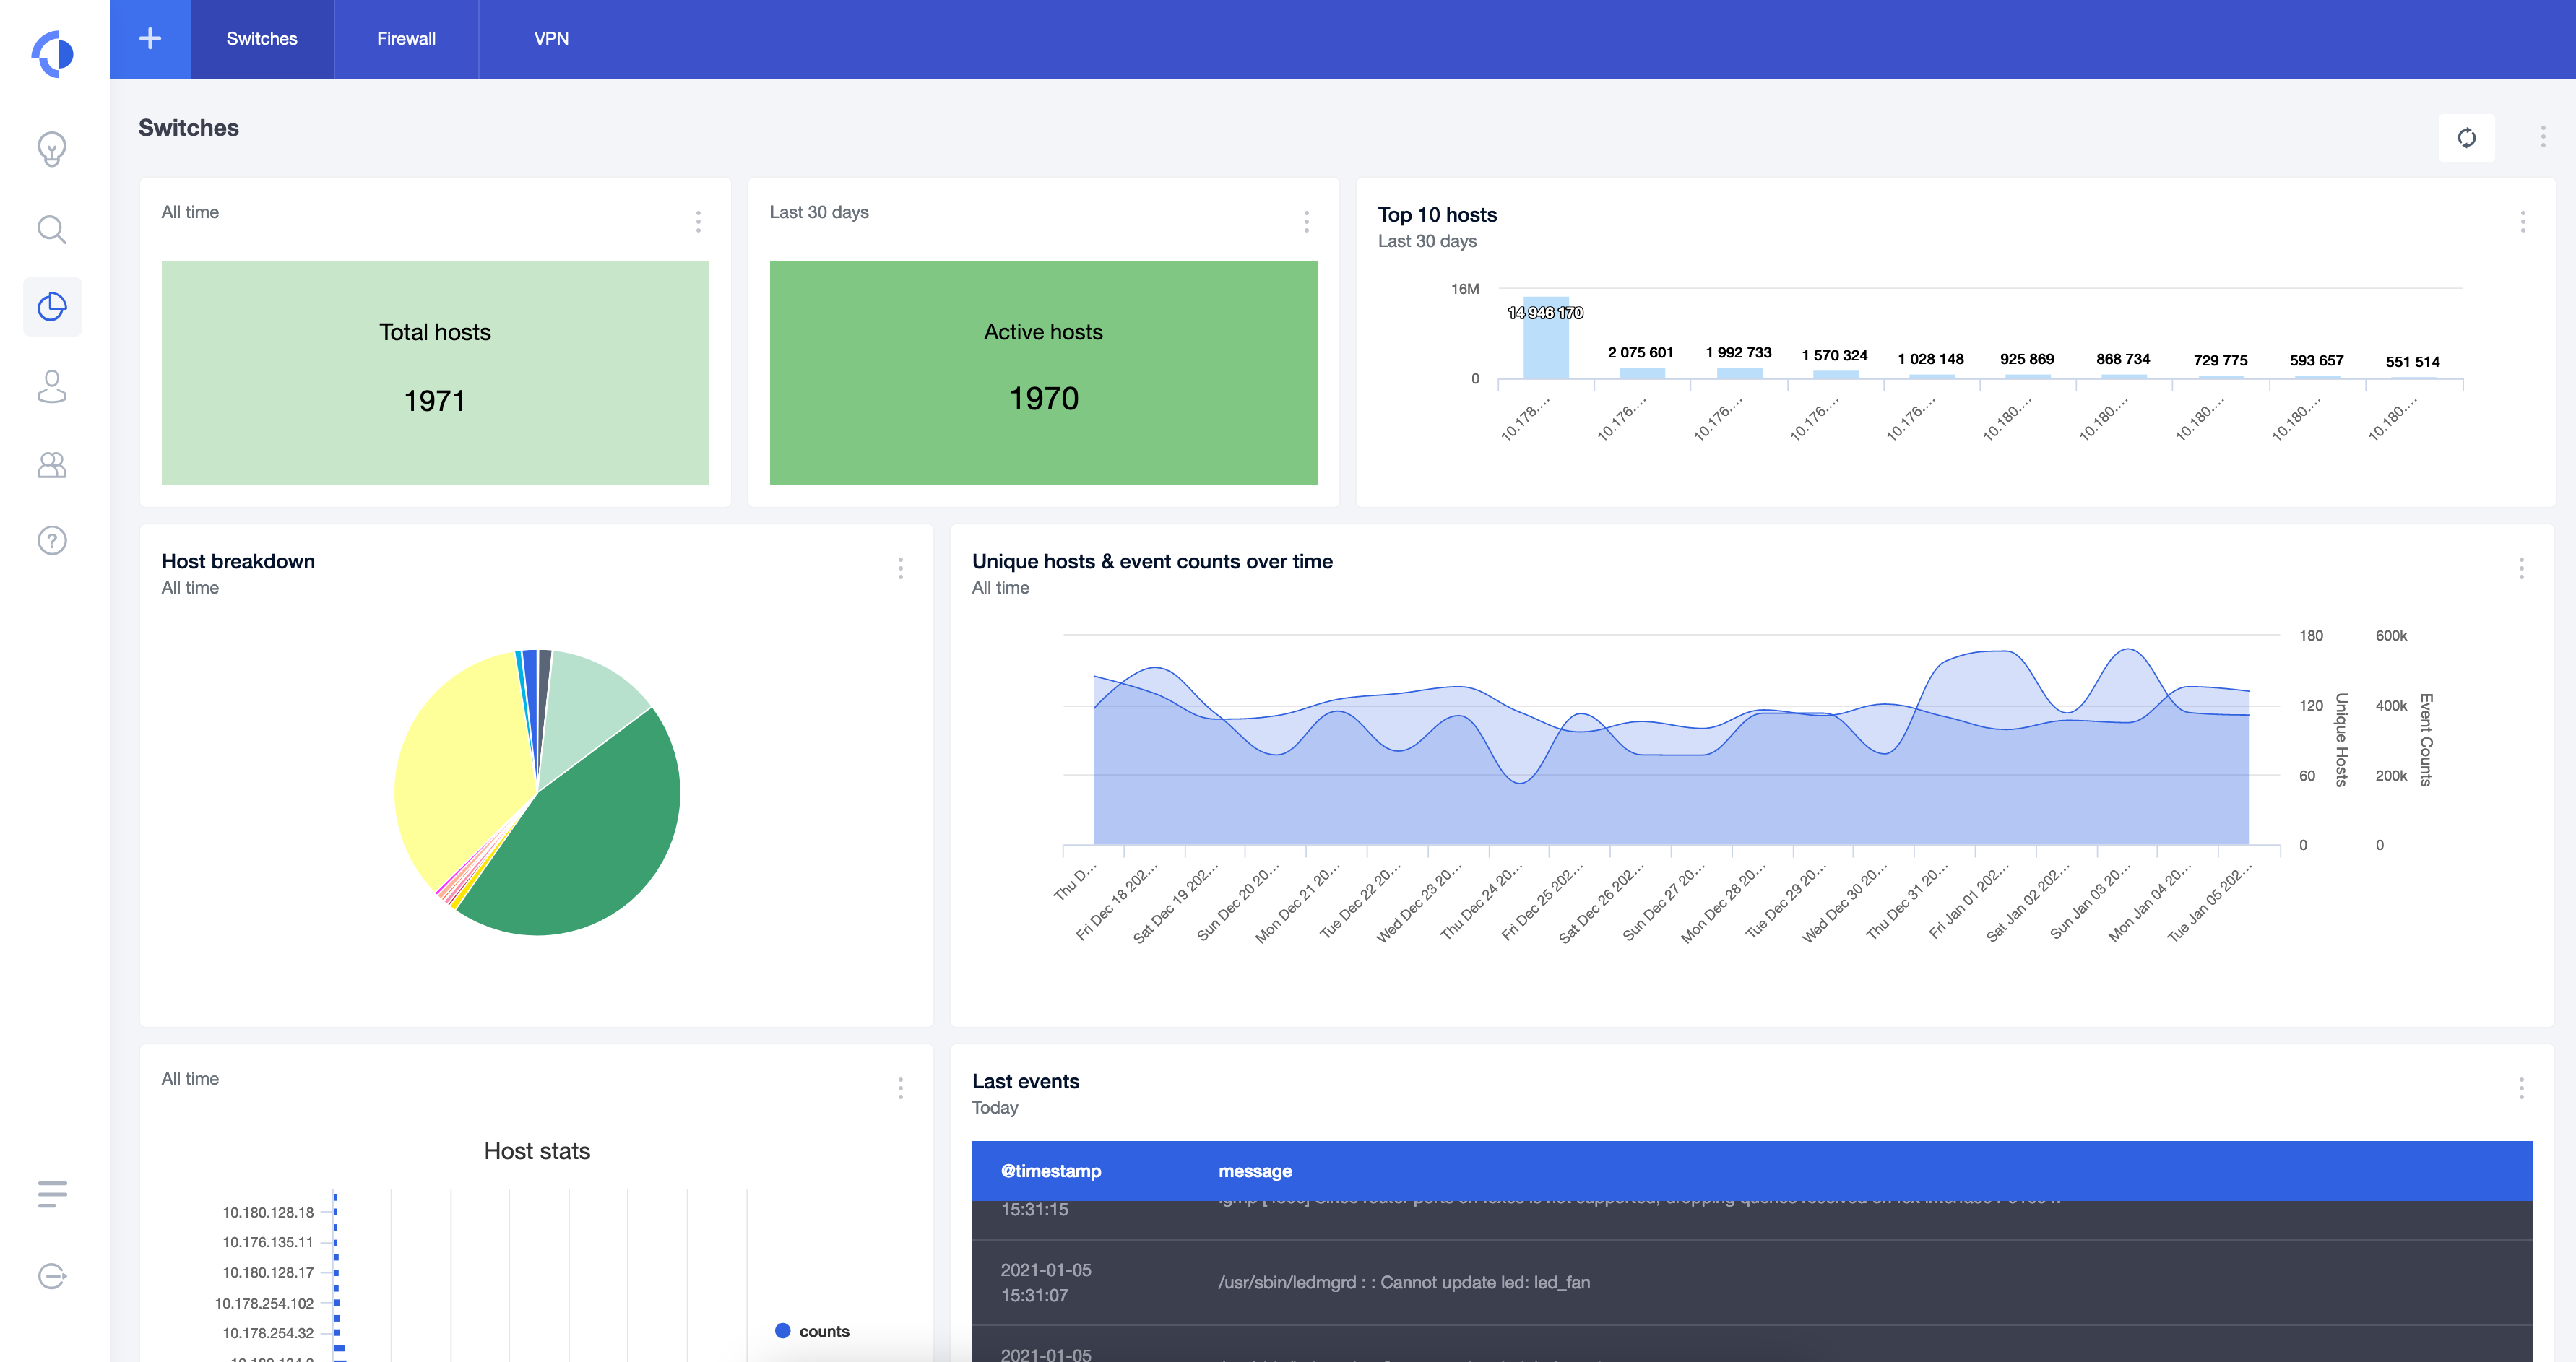The height and width of the screenshot is (1362, 2576).
Task: Open the single user profile icon
Action: coord(52,386)
